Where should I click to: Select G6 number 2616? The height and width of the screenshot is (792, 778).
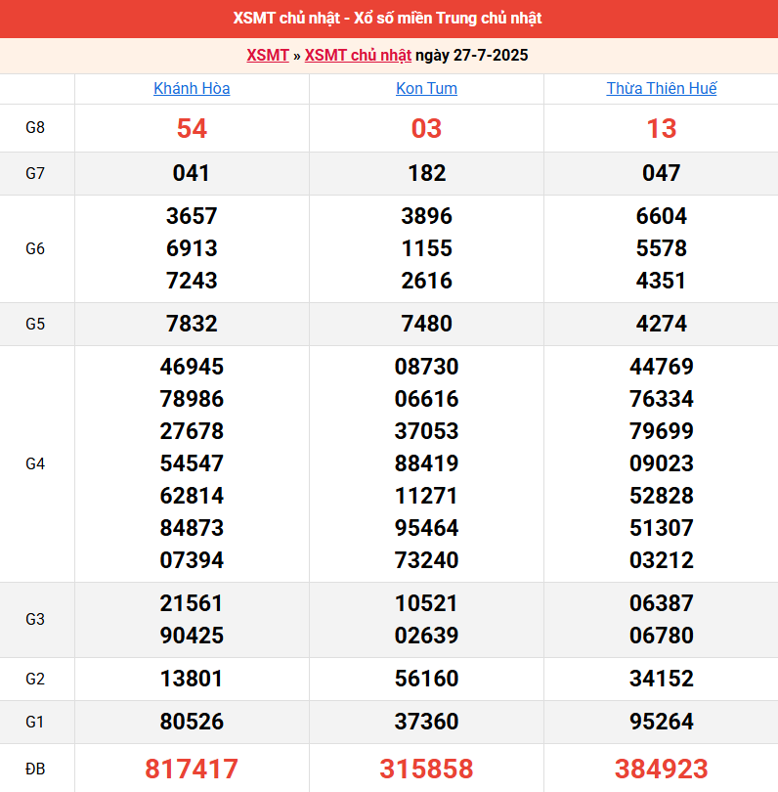tap(426, 281)
